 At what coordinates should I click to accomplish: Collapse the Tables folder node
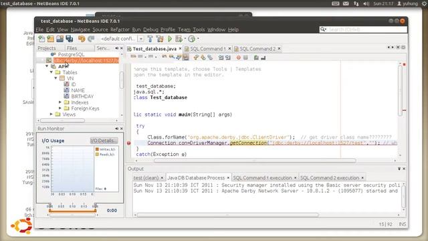pos(51,72)
